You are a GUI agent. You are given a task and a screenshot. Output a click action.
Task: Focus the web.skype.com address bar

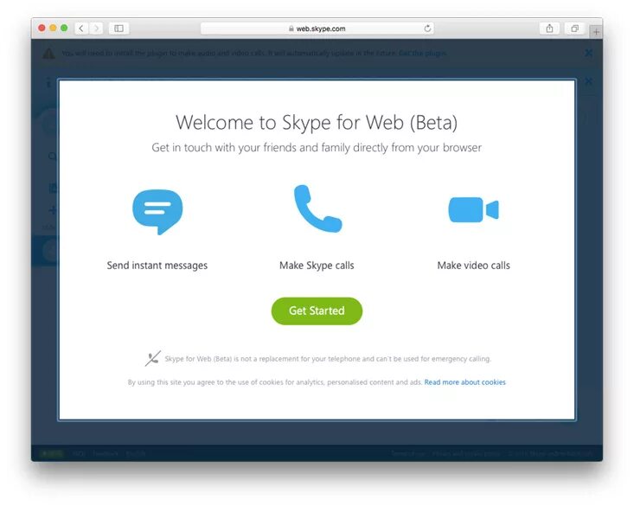317,29
